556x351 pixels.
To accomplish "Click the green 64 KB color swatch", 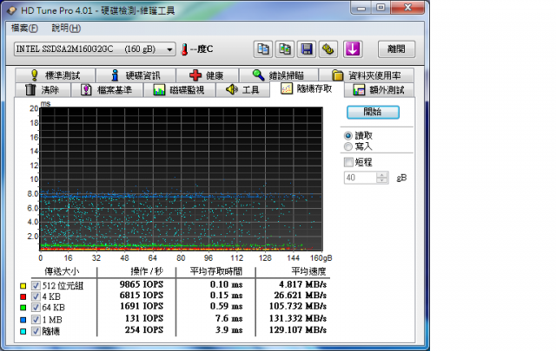I will click(23, 308).
